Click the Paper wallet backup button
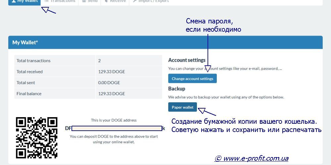Screen dimensions: 331x165 (x=182, y=107)
